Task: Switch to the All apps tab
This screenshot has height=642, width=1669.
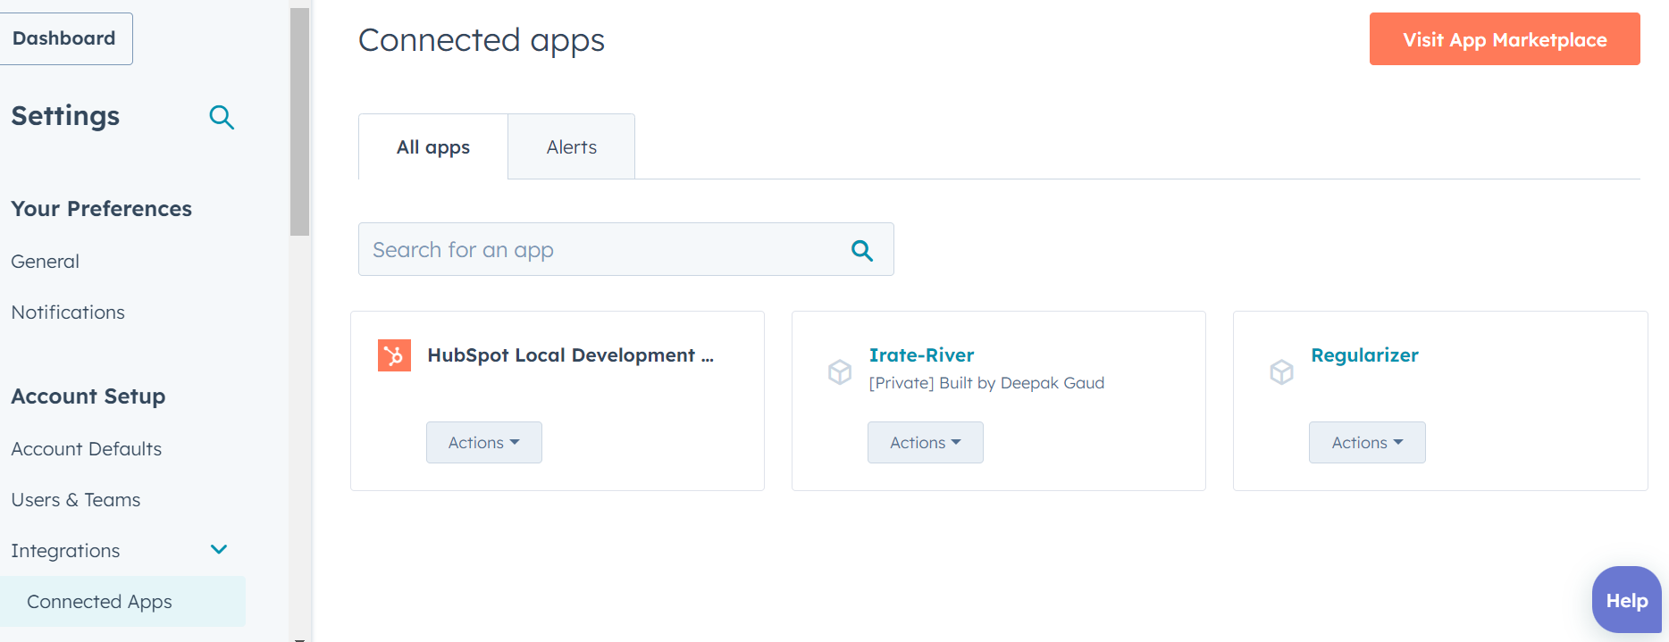Action: [433, 146]
